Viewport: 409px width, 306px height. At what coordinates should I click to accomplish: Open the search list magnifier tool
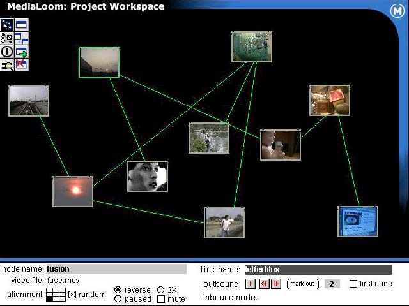point(7,65)
